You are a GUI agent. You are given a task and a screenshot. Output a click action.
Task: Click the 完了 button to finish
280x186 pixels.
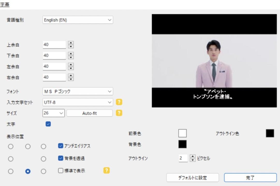250,177
